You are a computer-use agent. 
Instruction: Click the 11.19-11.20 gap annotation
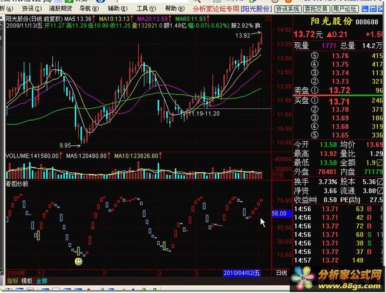[204, 114]
